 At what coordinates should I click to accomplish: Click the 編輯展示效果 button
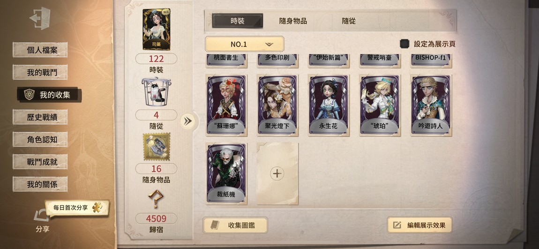click(419, 225)
